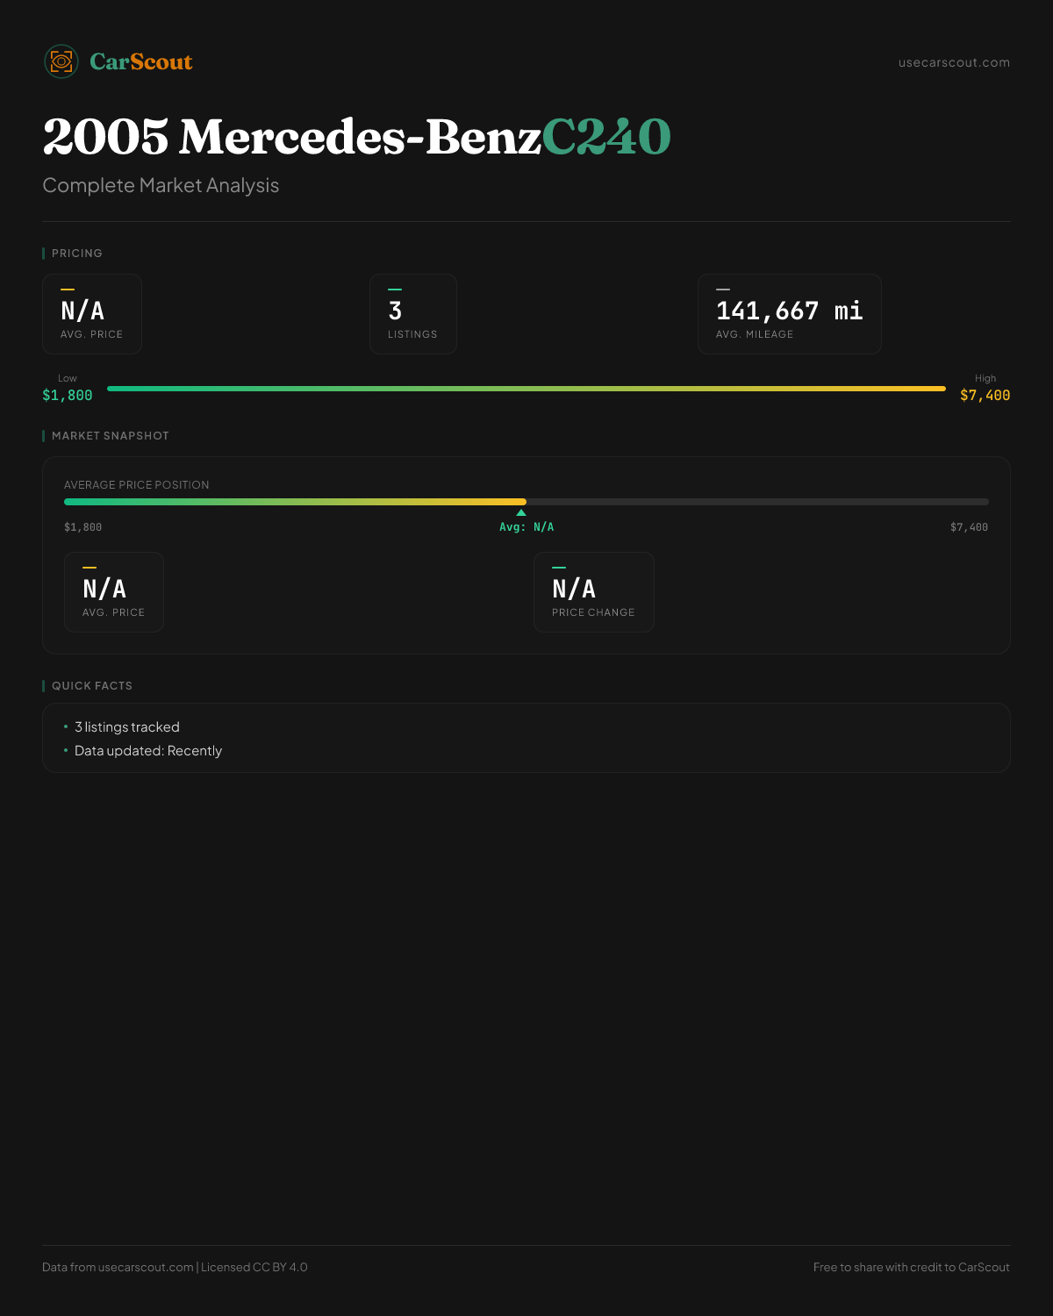The width and height of the screenshot is (1053, 1316).
Task: Select the Price Change N/A card
Action: click(594, 592)
